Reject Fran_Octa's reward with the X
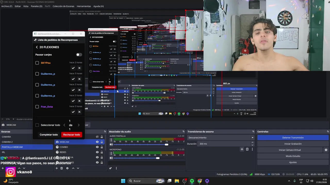The image size is (330, 185). pyautogui.click(x=79, y=112)
